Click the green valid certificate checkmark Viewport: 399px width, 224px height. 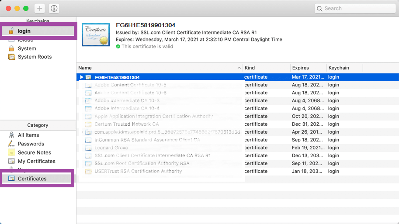pyautogui.click(x=118, y=47)
